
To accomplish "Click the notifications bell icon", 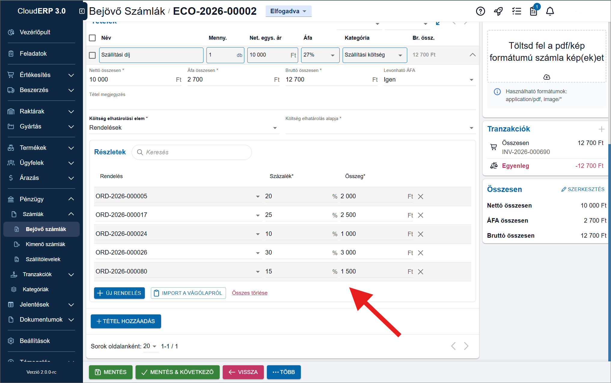I will [x=550, y=11].
